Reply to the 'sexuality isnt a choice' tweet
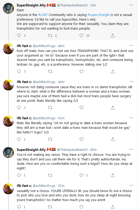 click(x=19, y=207)
